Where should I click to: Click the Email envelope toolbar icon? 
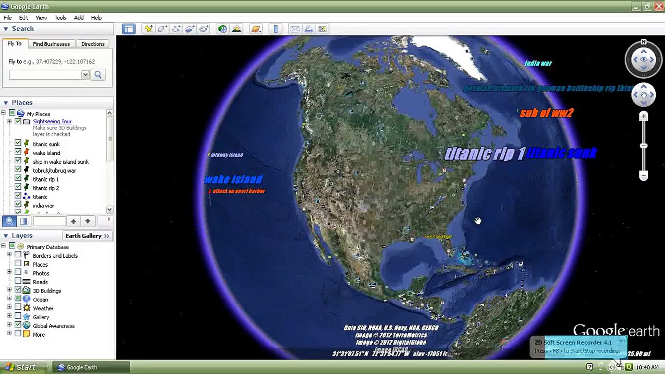click(295, 29)
